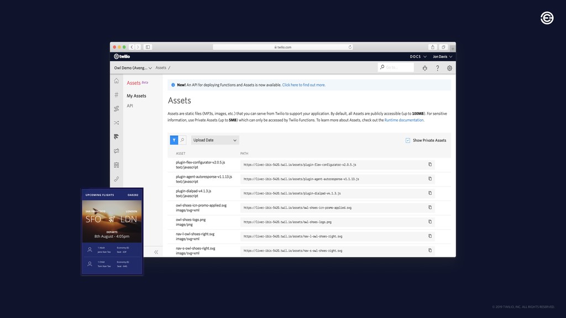Click the 'Click here to find out more' link
Screen dimensions: 566x318
[x=303, y=85]
